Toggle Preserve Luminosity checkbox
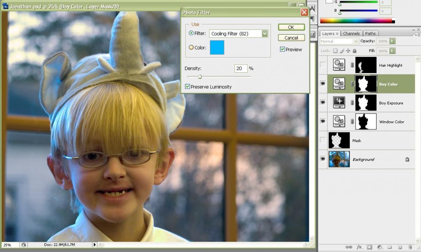421x252 pixels. (187, 86)
